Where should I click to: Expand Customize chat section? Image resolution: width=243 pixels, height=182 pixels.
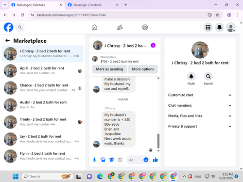click(x=200, y=95)
